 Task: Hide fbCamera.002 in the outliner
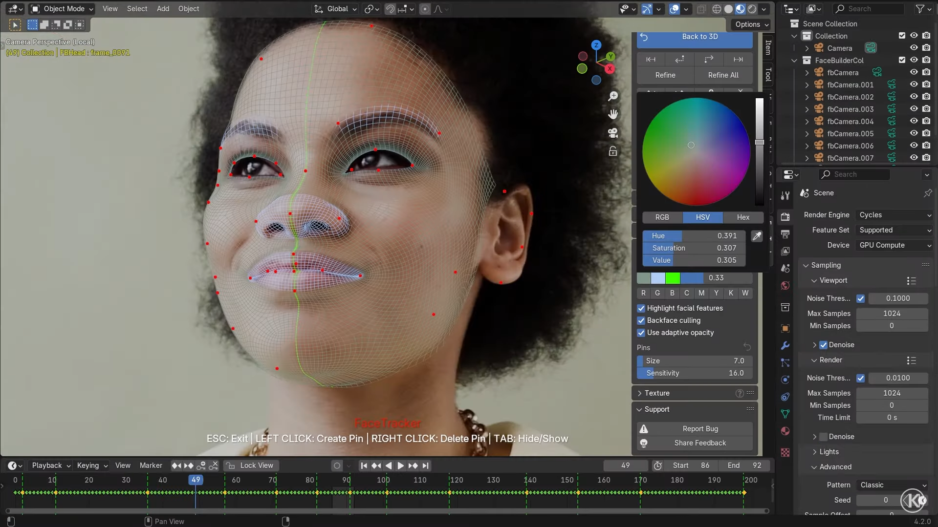click(x=914, y=97)
